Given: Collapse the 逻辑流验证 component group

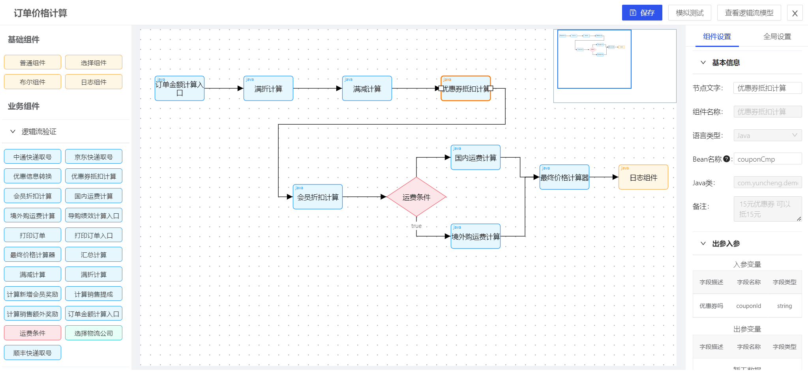Looking at the screenshot, I should (13, 131).
